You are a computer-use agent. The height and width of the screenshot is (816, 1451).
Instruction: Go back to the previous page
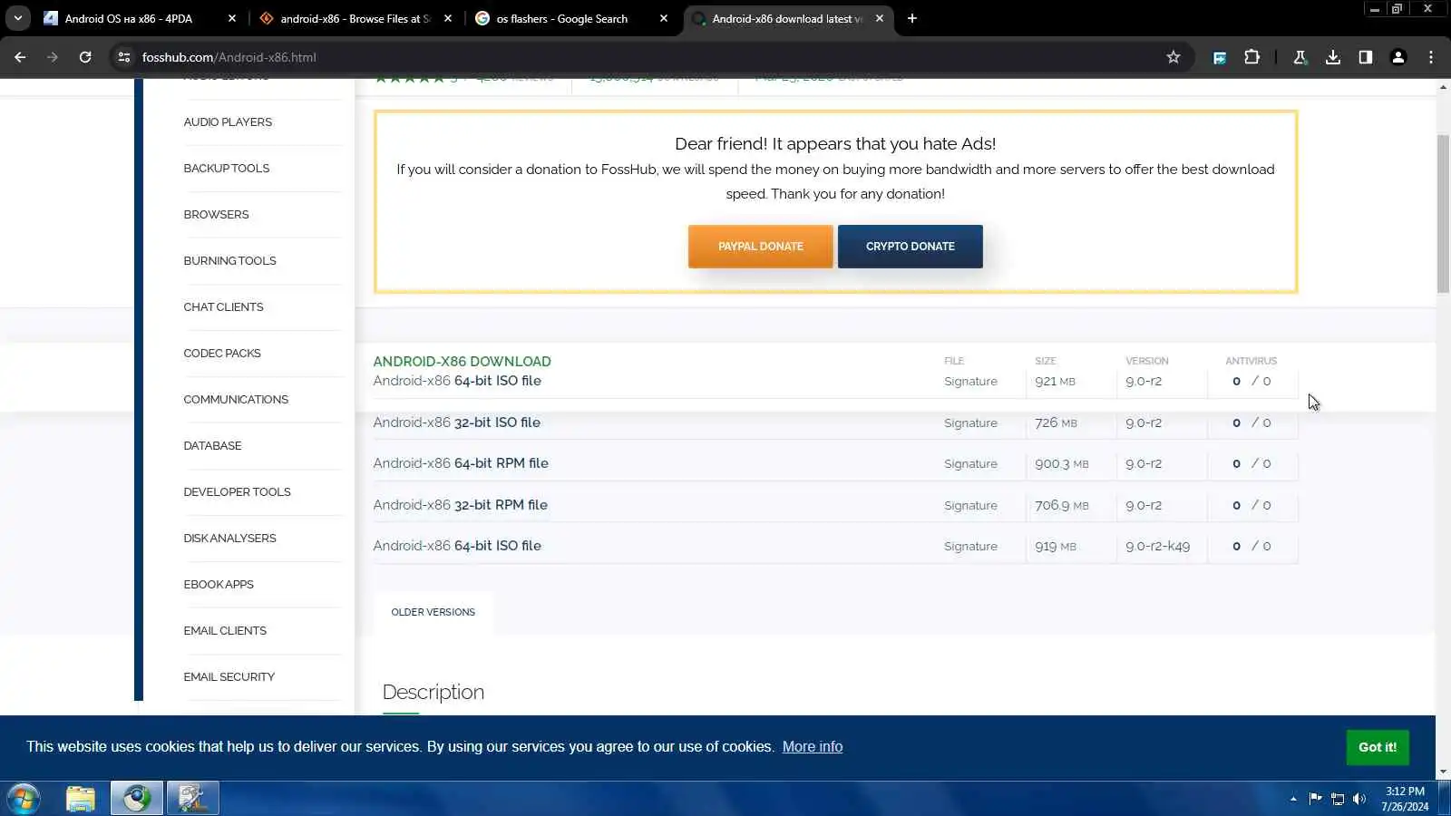coord(20,57)
